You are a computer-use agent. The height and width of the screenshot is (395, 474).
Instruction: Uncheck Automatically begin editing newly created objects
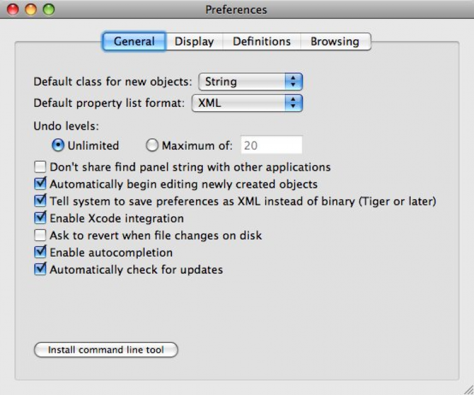point(40,185)
